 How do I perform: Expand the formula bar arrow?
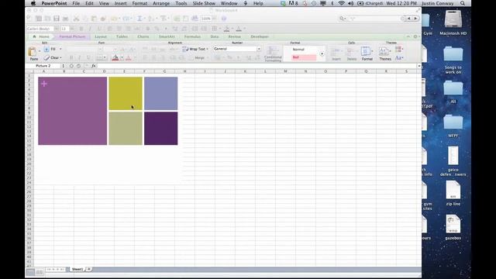(x=418, y=66)
